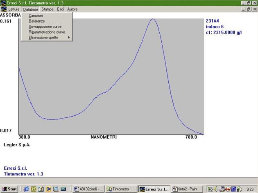This screenshot has height=193, width=258.
Task: Choose Riparametrazione curve from the menu
Action: [x=47, y=32]
